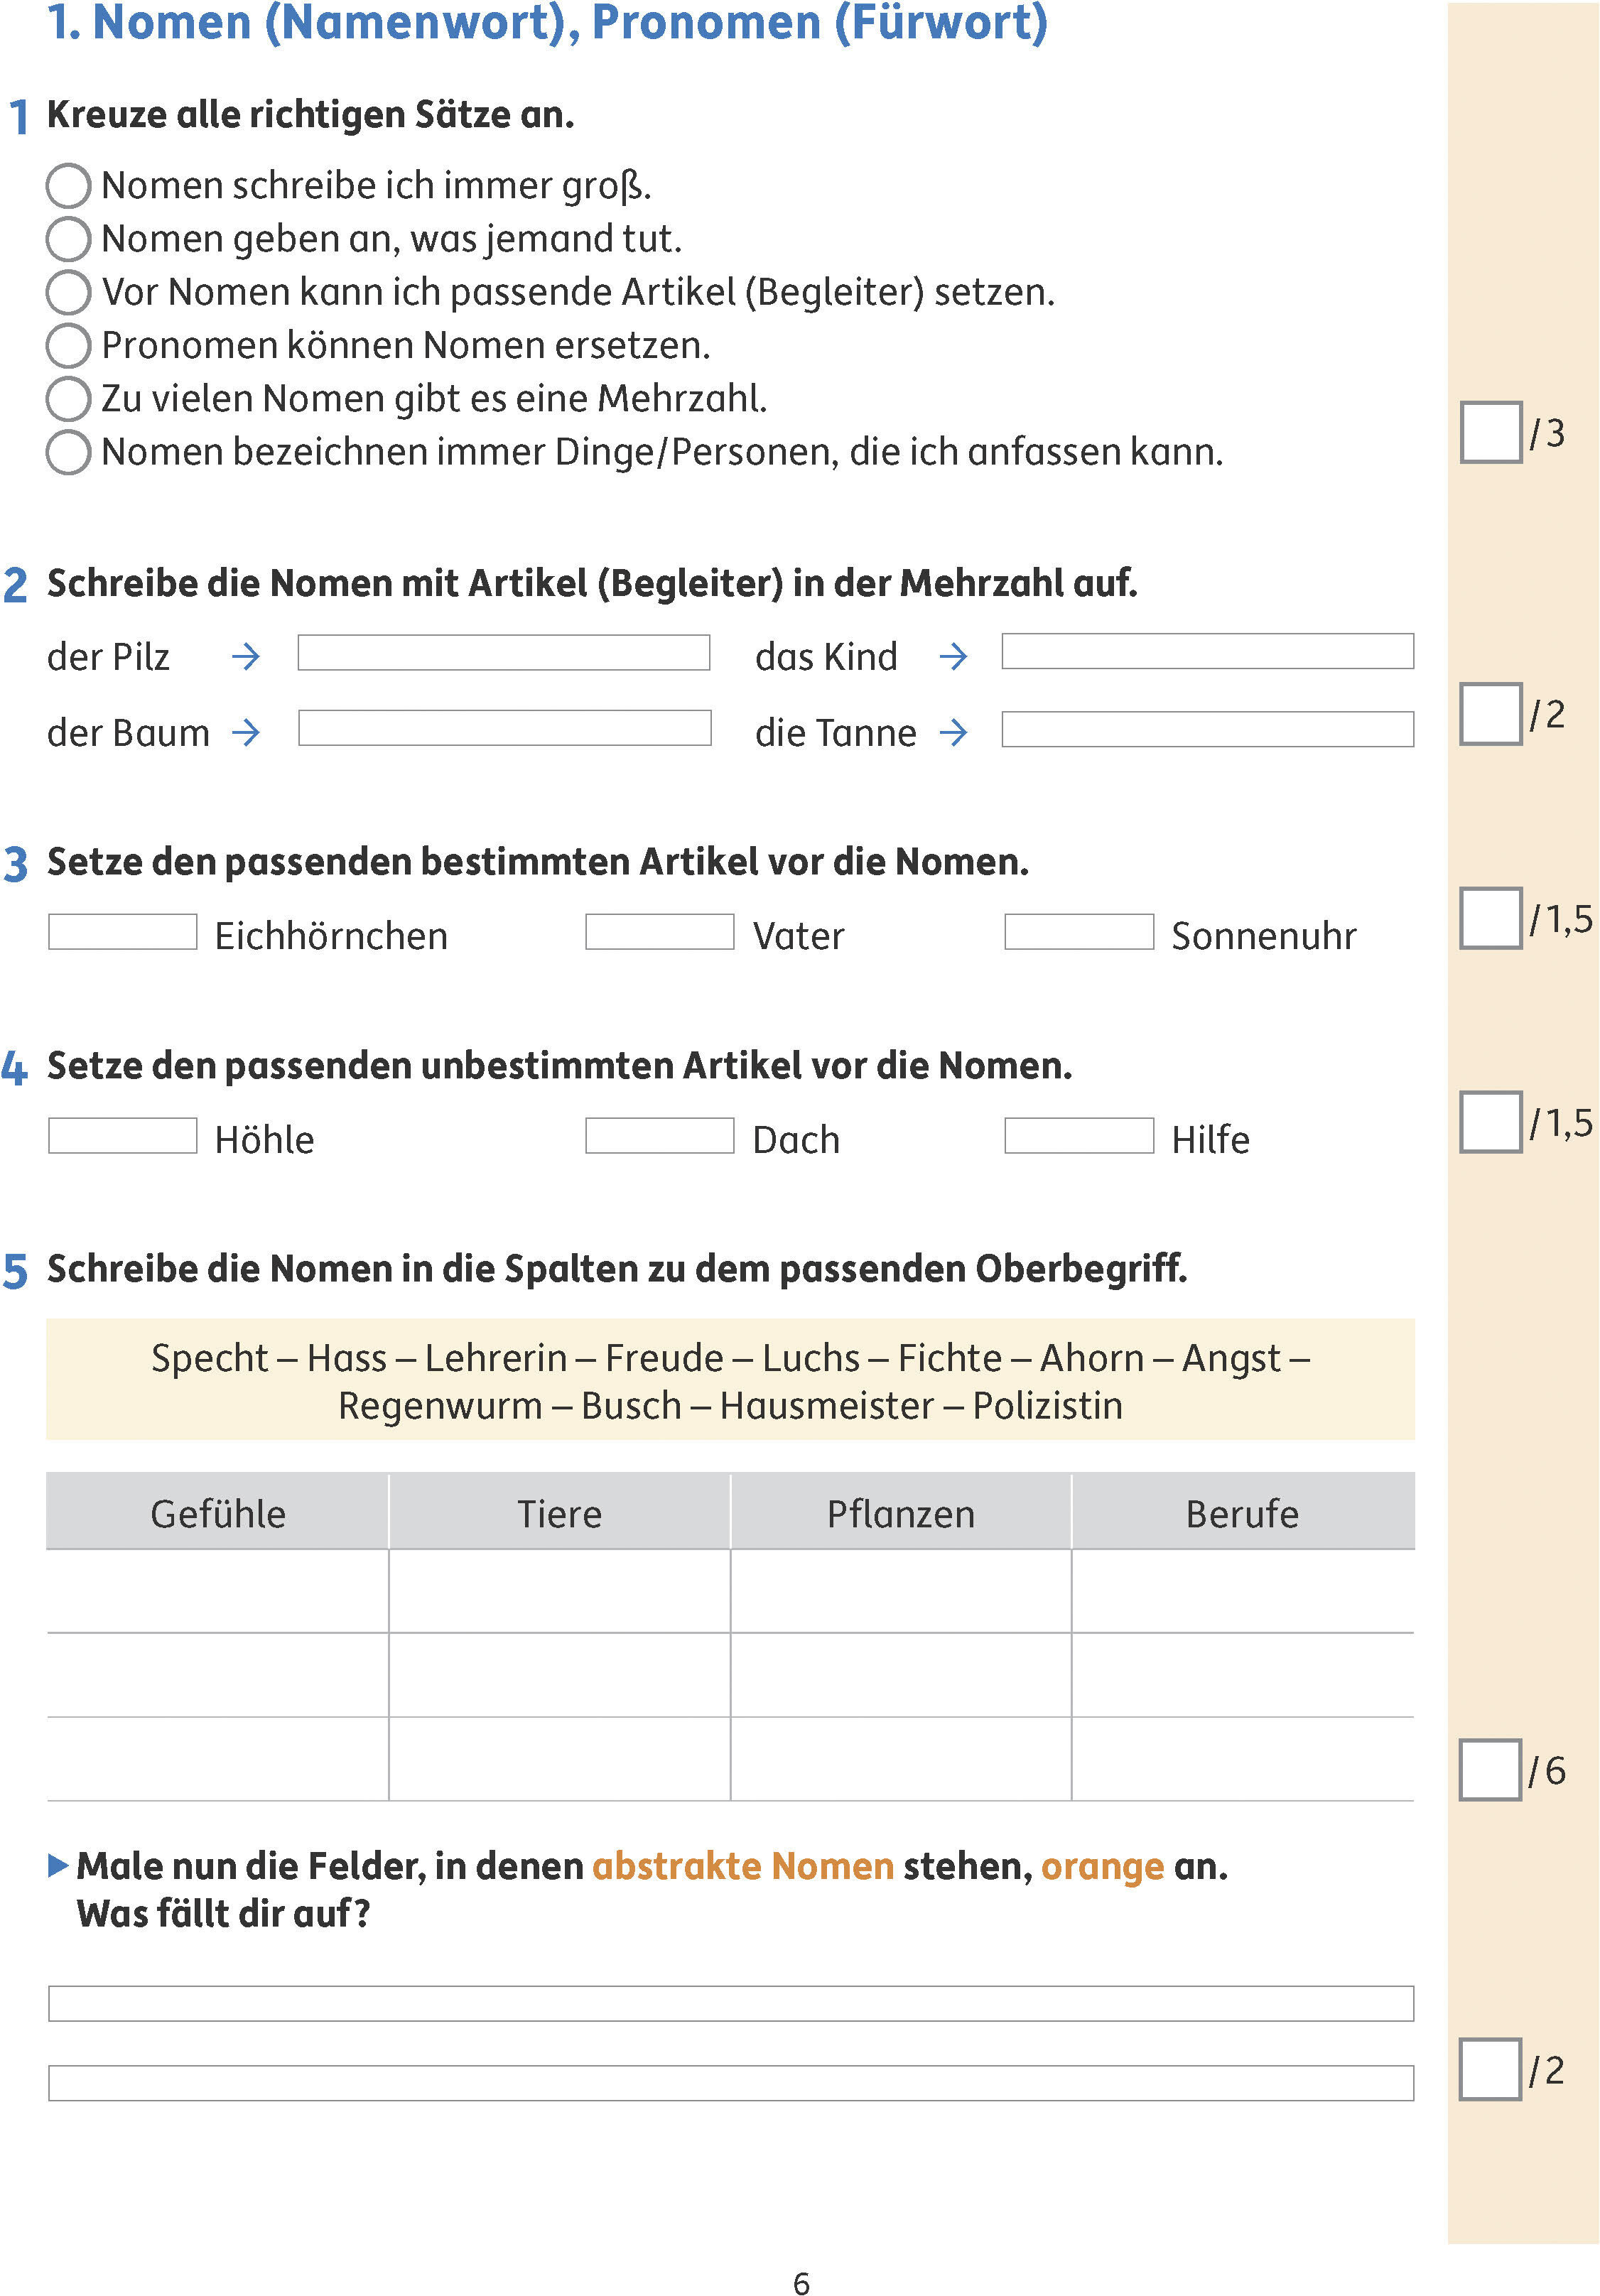
Task: Click first empty cell under 'Gefühle'
Action: point(218,1592)
